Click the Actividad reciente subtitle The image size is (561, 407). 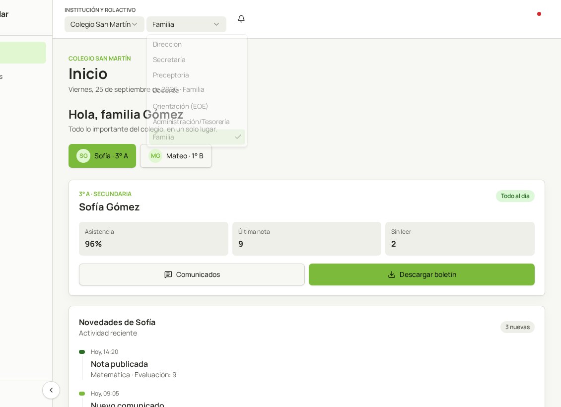tap(108, 333)
